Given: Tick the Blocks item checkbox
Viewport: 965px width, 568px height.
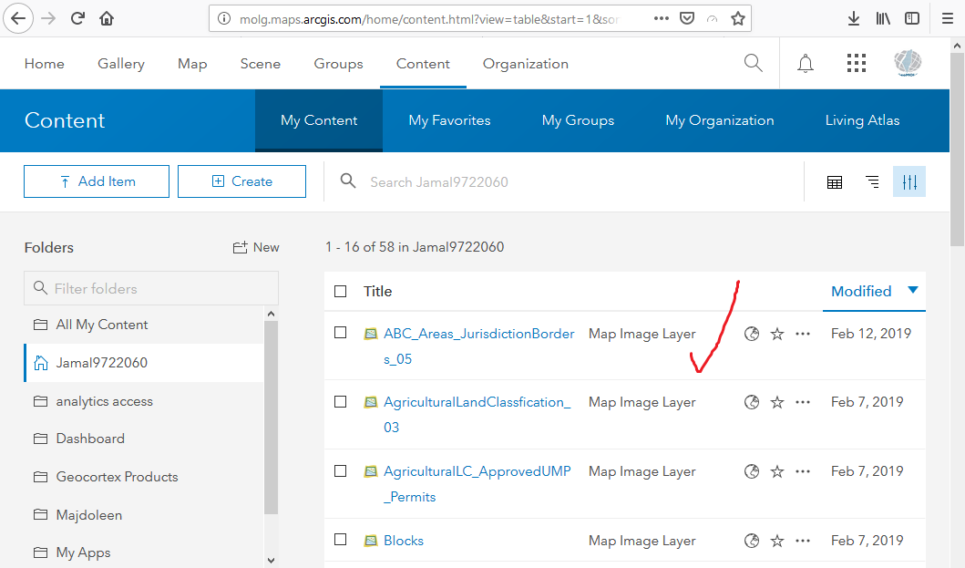Looking at the screenshot, I should point(341,540).
